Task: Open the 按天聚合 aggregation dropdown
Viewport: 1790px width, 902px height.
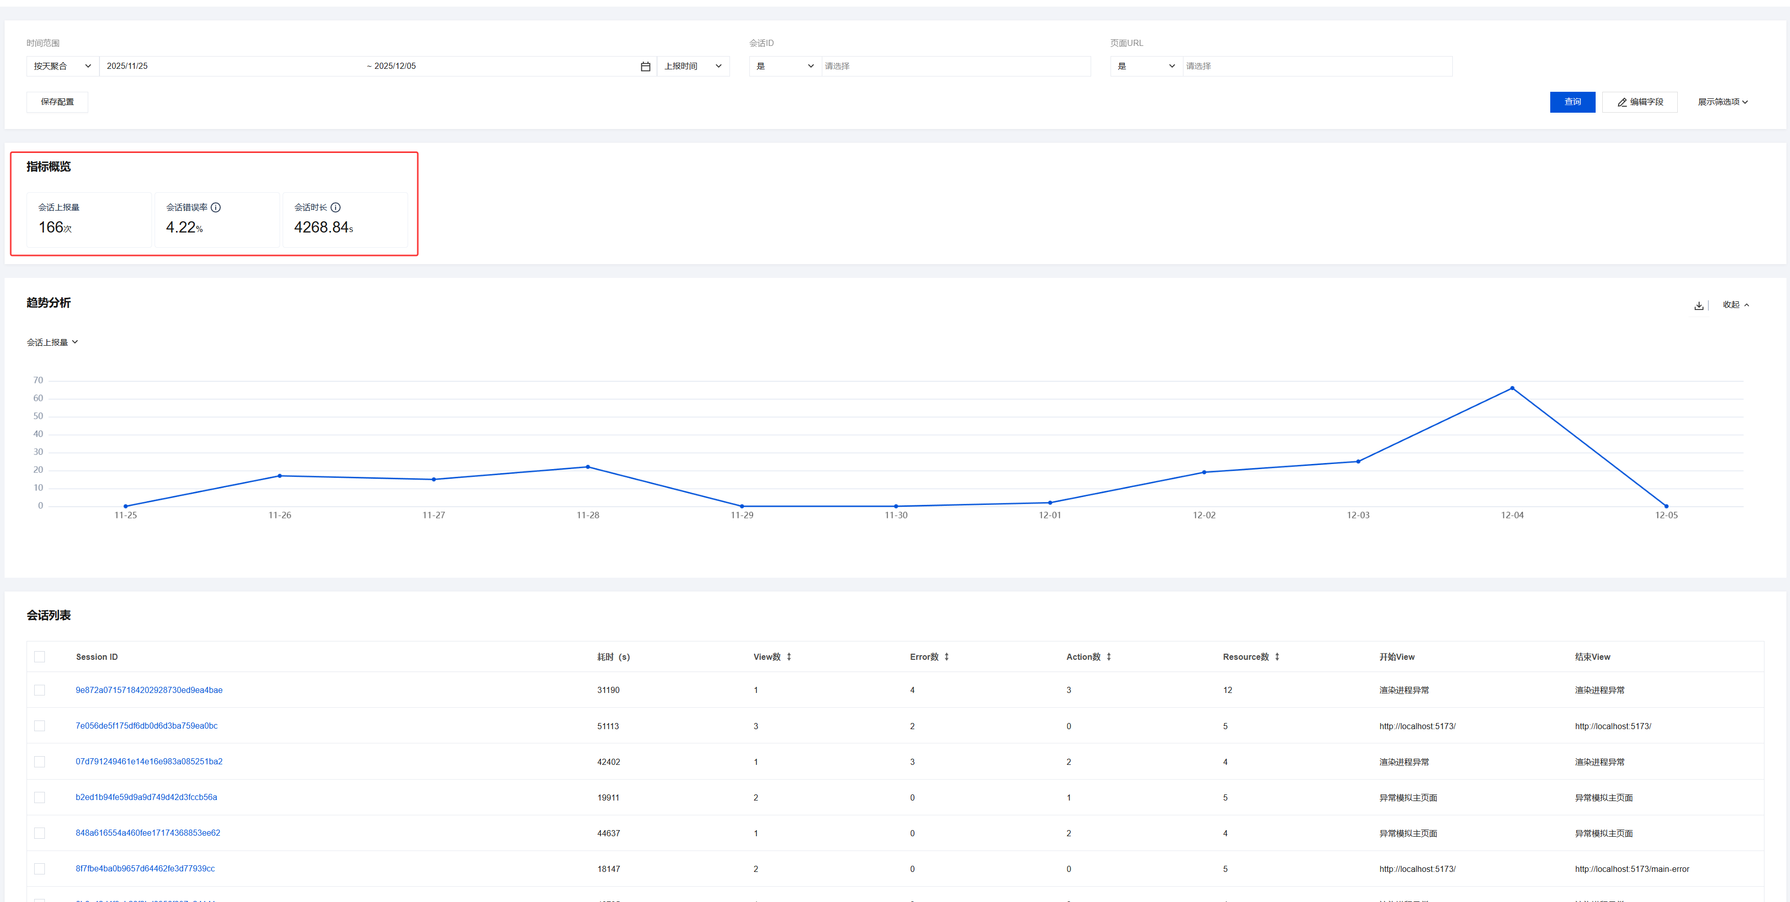Action: (63, 67)
